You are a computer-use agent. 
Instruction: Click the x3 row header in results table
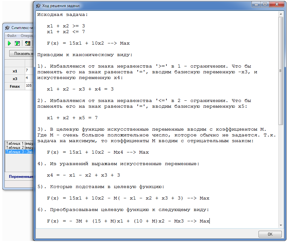[x=15, y=78]
